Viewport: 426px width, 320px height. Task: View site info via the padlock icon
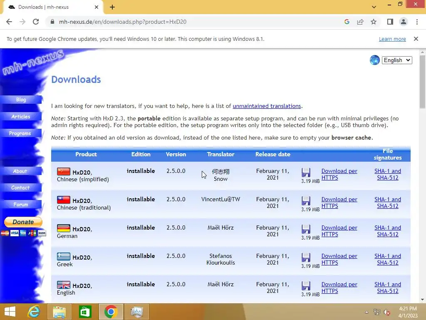52,22
